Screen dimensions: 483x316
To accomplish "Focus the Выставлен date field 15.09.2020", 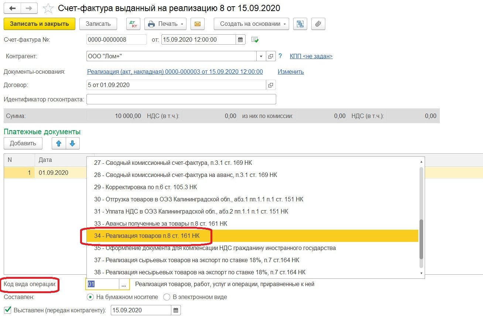I will 141,310.
